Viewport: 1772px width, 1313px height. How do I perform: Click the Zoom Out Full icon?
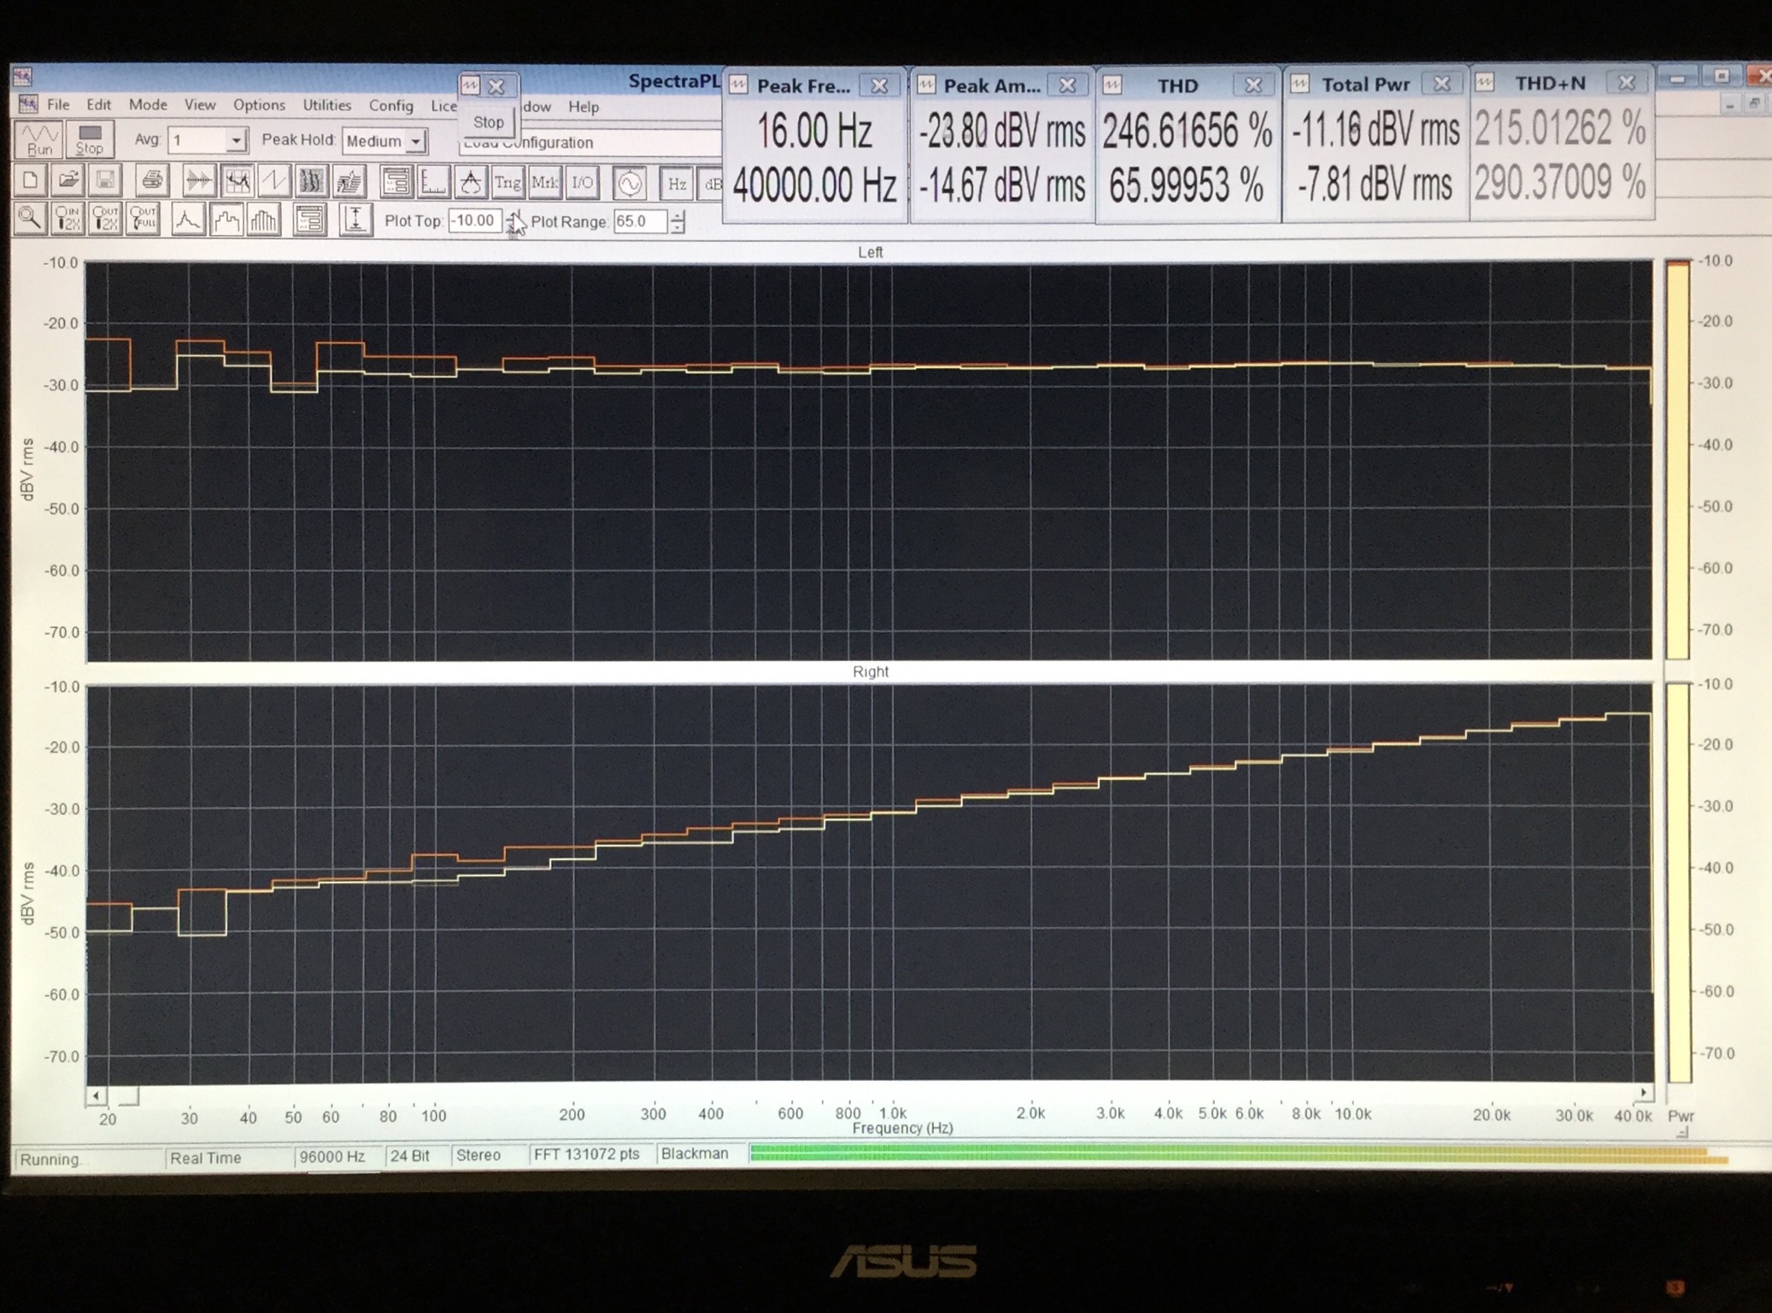point(143,220)
